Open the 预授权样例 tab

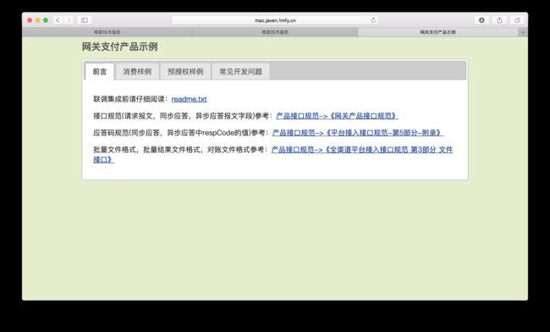(185, 72)
